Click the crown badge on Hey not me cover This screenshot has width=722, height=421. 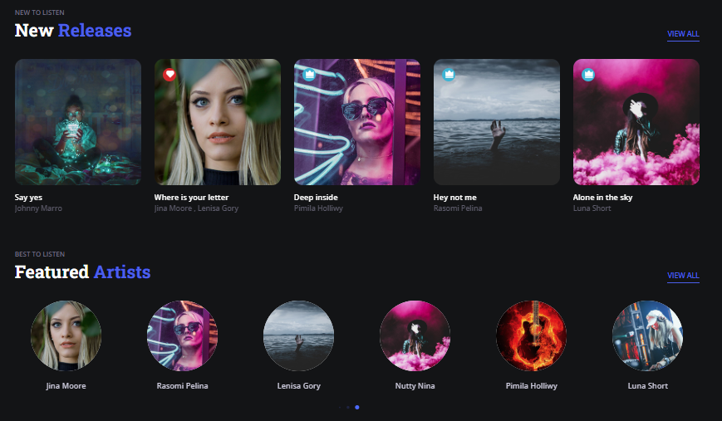[x=449, y=74]
